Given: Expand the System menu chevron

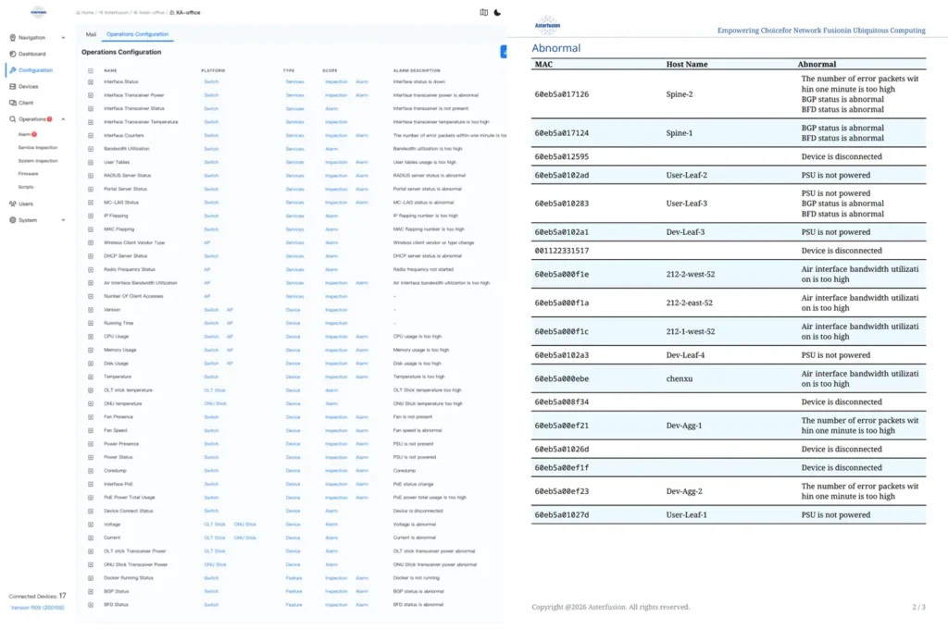Looking at the screenshot, I should click(63, 220).
